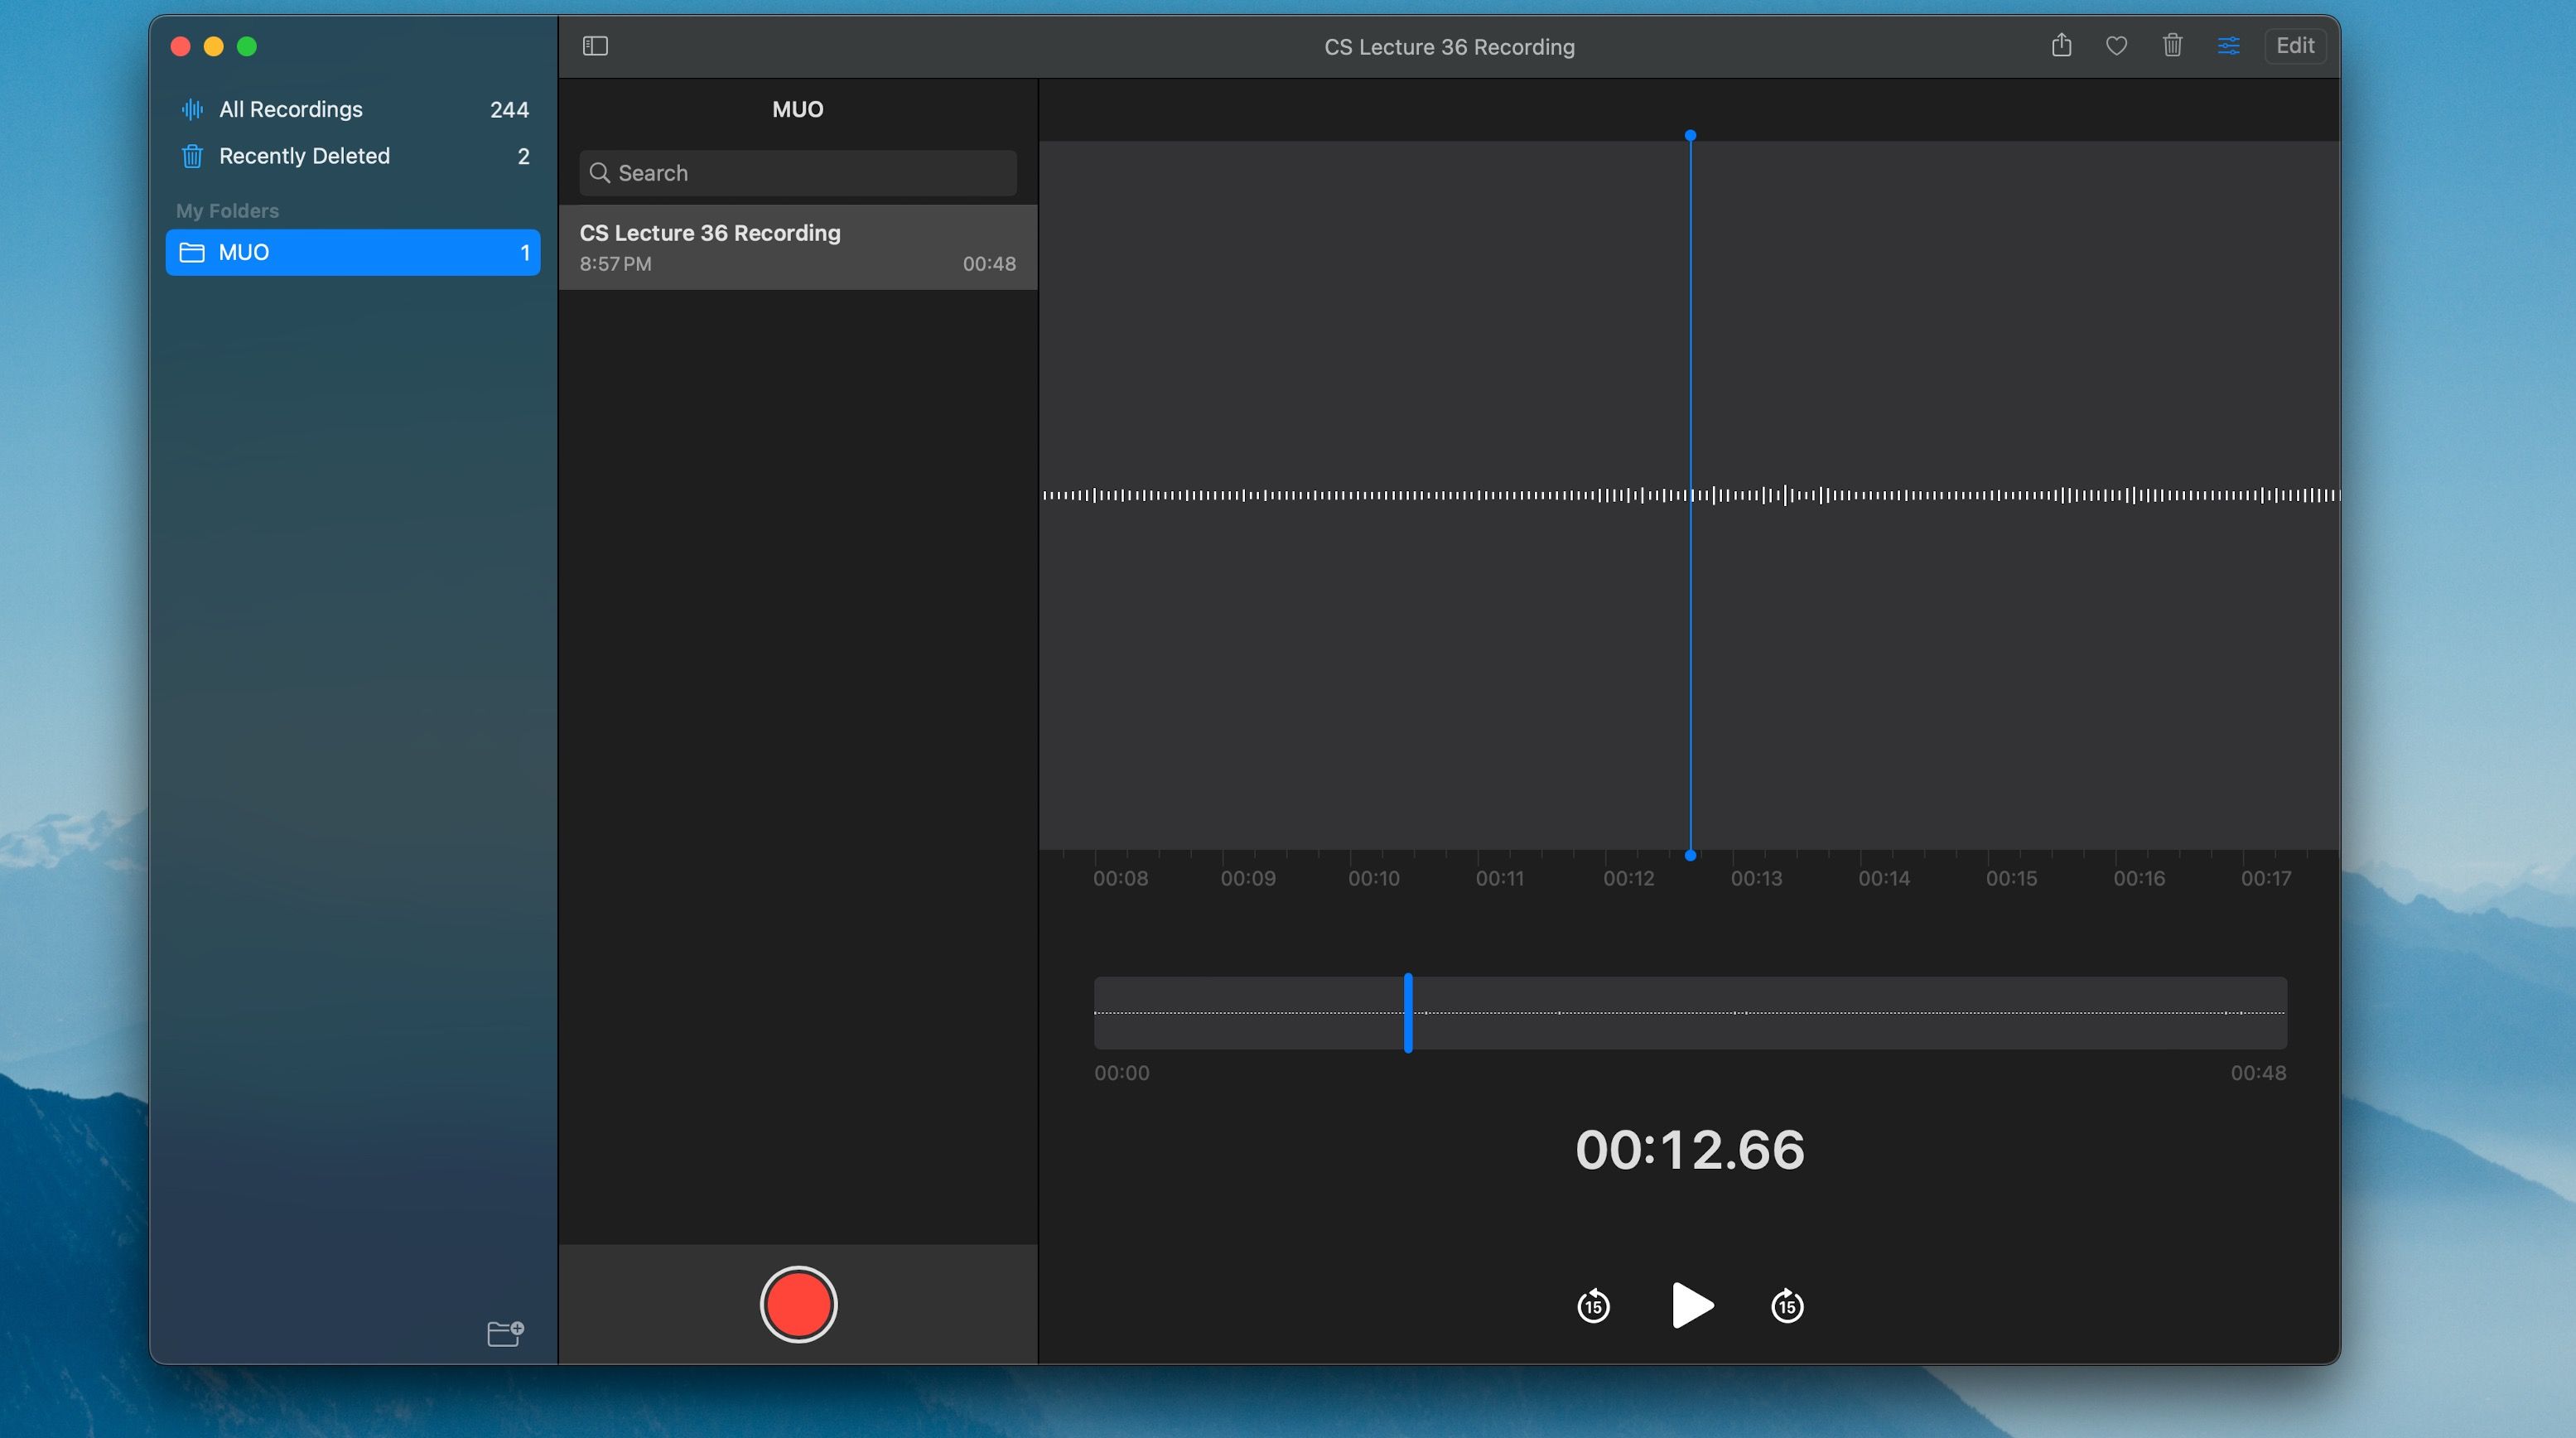Favorite the recording with the heart icon
This screenshot has height=1438, width=2576.
coord(2116,46)
